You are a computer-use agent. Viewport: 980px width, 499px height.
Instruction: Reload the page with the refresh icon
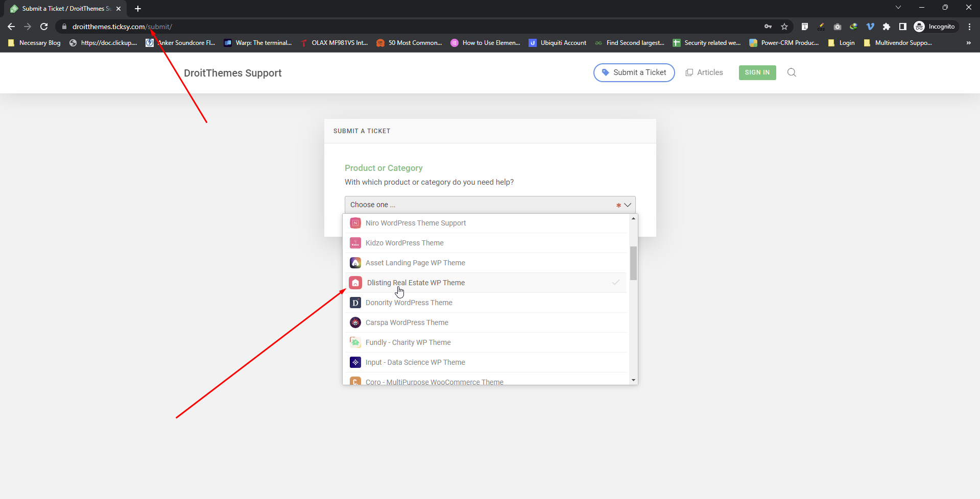[44, 27]
